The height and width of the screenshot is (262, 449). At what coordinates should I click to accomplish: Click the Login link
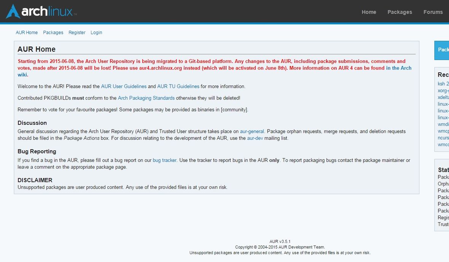[96, 32]
